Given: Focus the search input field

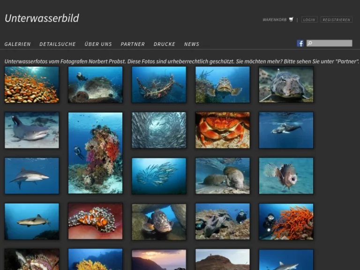Looking at the screenshot, I should coord(332,43).
